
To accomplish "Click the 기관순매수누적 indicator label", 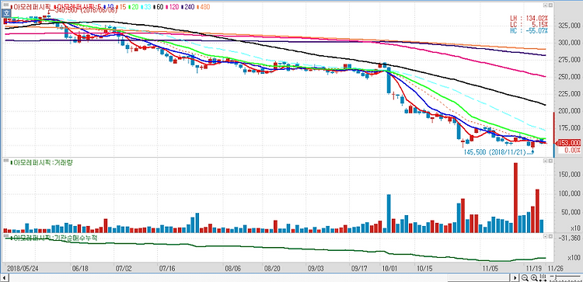I will [54, 238].
